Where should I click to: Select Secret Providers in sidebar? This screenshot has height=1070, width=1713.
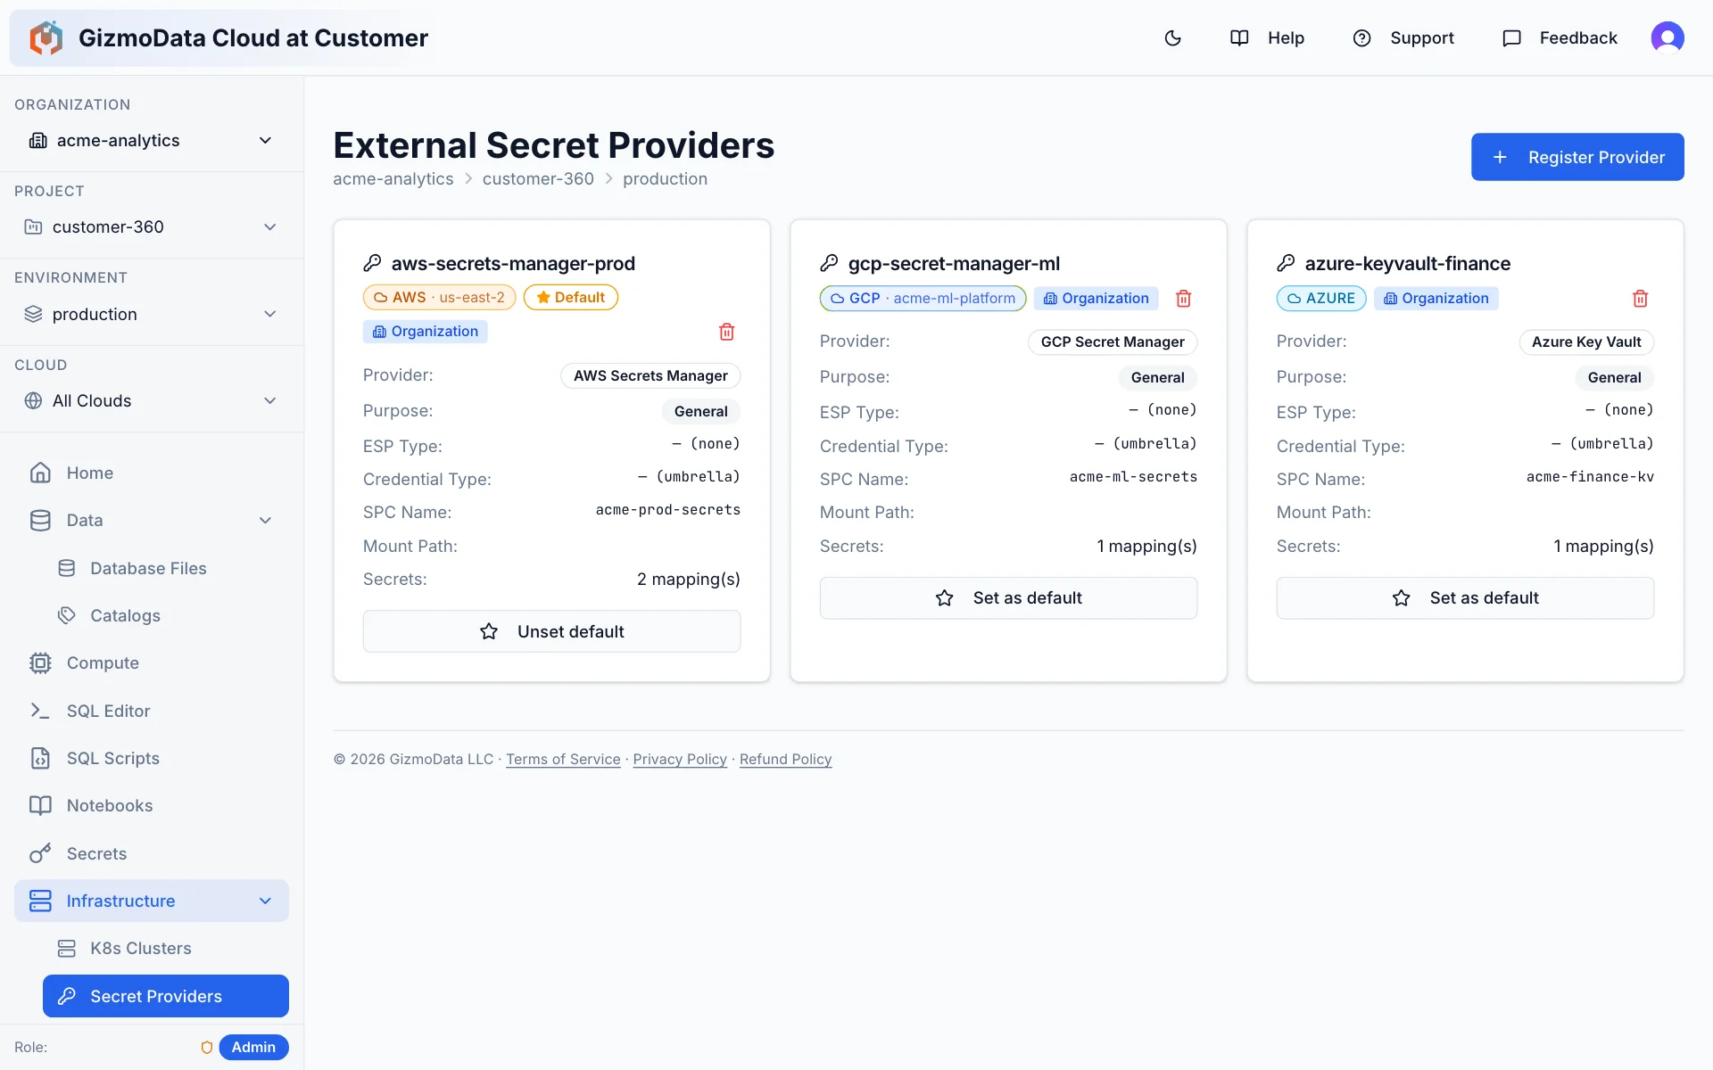pos(166,996)
